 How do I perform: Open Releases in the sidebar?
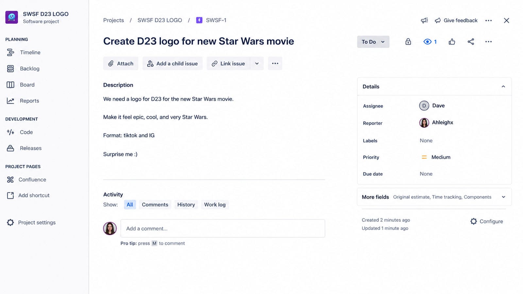(x=31, y=148)
